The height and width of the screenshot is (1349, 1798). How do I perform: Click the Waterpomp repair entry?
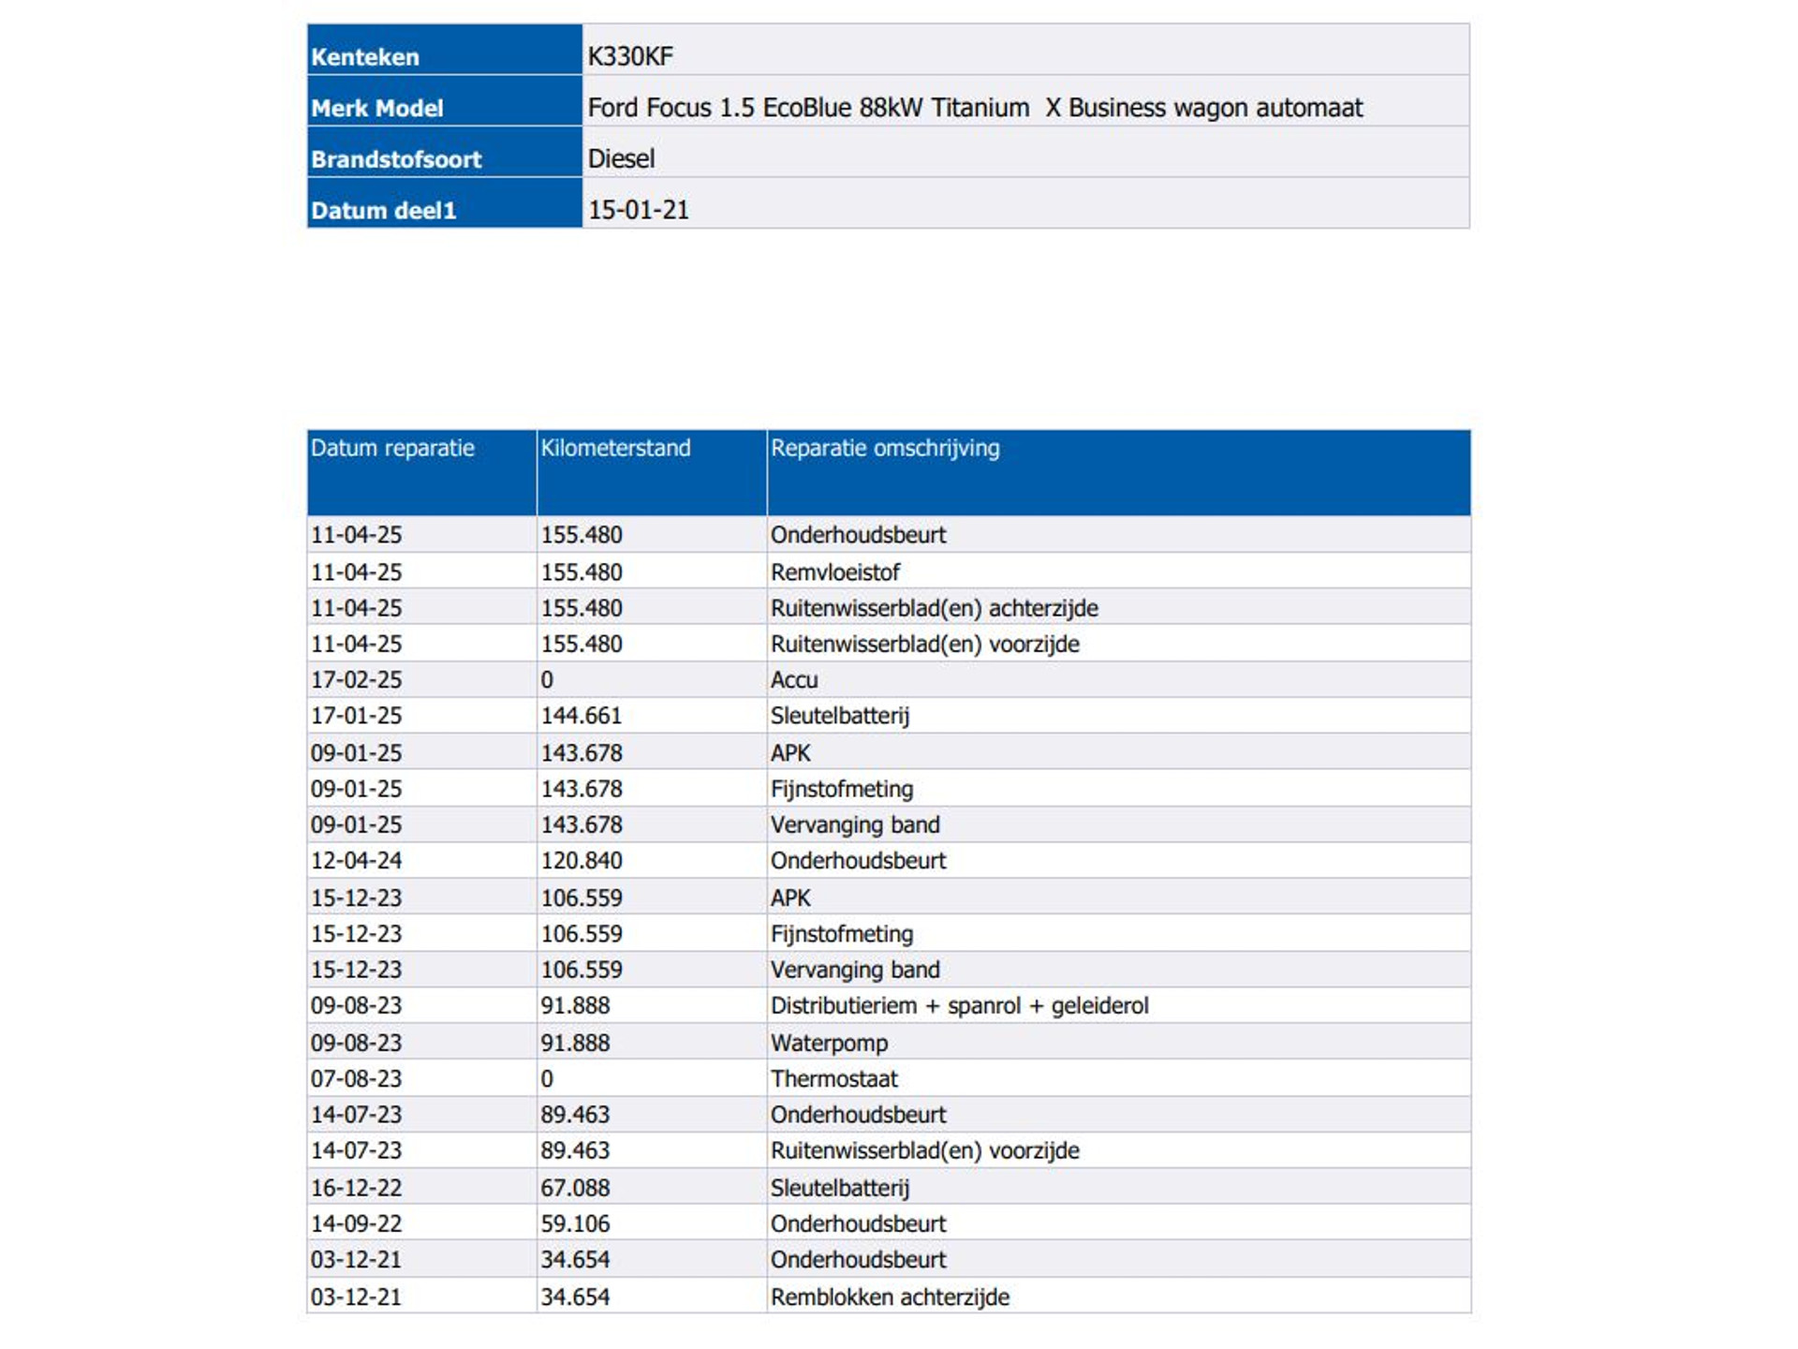(829, 1043)
